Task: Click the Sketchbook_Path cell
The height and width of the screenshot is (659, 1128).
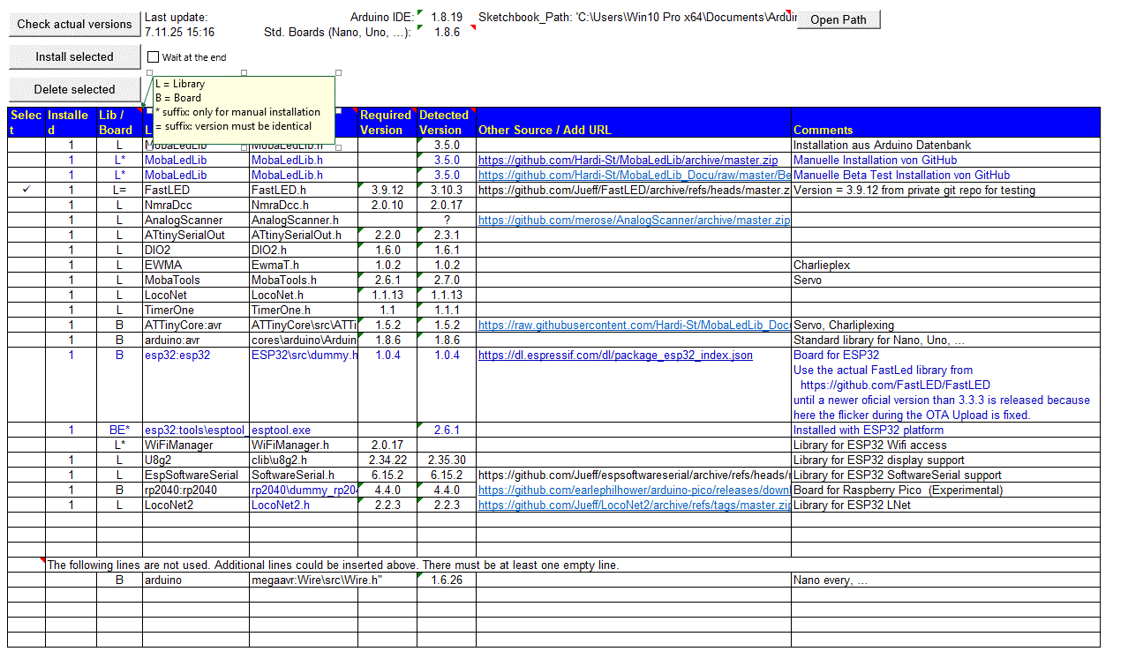Action: tap(635, 17)
